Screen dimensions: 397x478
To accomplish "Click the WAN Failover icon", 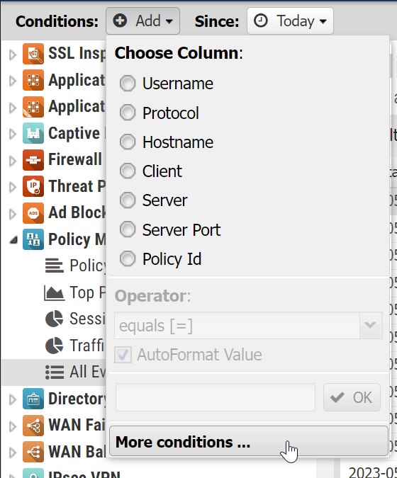I will tap(33, 426).
